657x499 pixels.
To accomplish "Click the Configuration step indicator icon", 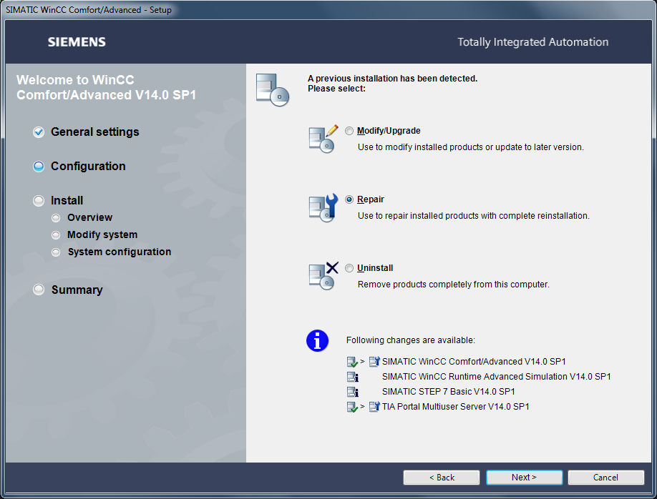I will (x=39, y=167).
